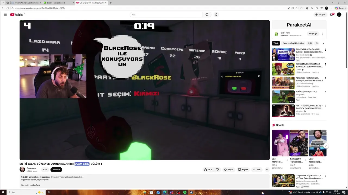Open options for Aşkta Yaşa Takılanlar video
The height and width of the screenshot is (195, 348).
325,78
